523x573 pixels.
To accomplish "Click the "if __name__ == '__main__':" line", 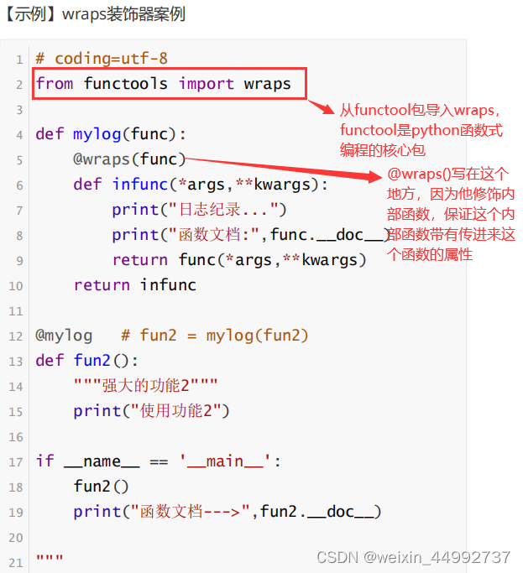I will pos(159,461).
